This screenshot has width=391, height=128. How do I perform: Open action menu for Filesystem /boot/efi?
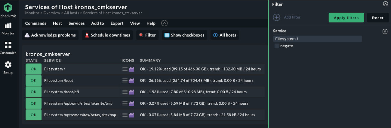pos(125,92)
